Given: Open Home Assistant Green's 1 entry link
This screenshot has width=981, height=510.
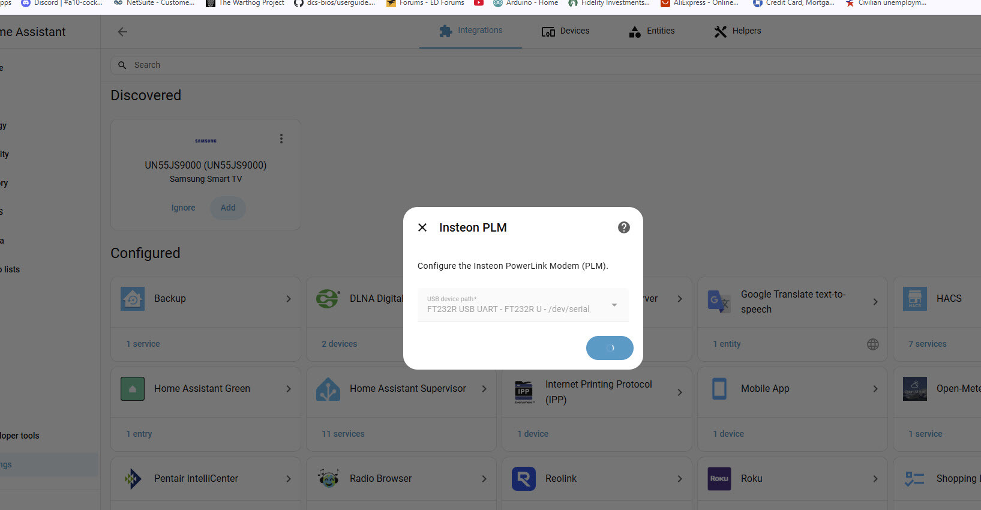Looking at the screenshot, I should click(139, 434).
